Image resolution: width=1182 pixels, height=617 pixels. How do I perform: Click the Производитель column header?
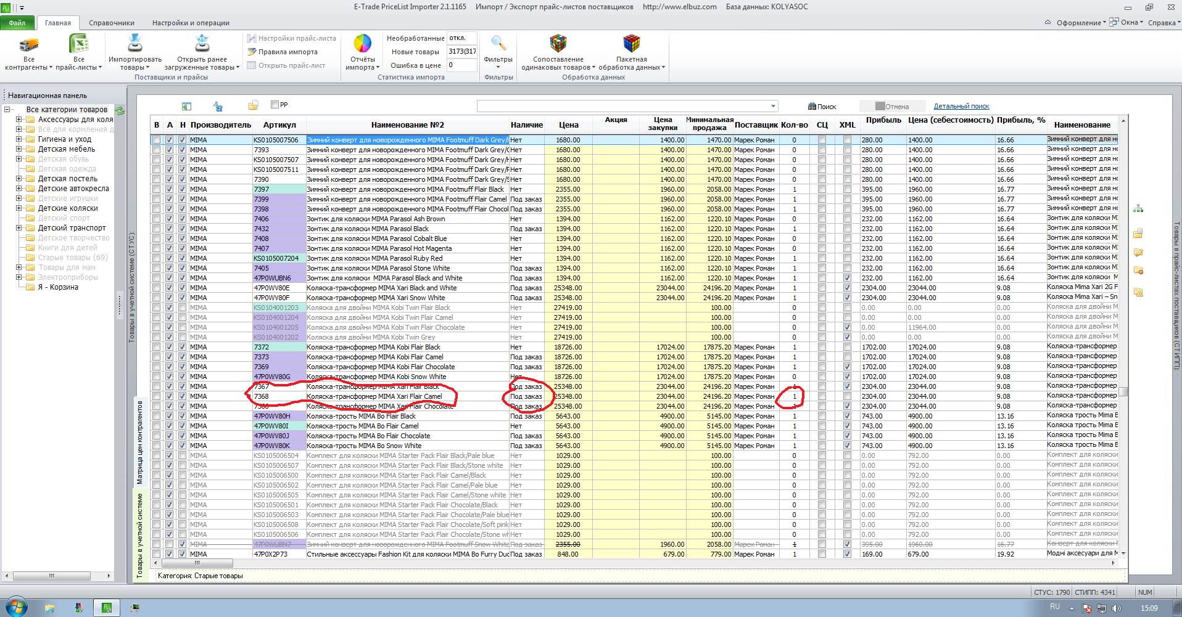pyautogui.click(x=220, y=125)
